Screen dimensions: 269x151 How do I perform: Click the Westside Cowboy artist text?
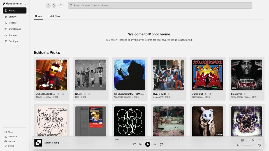123,97
